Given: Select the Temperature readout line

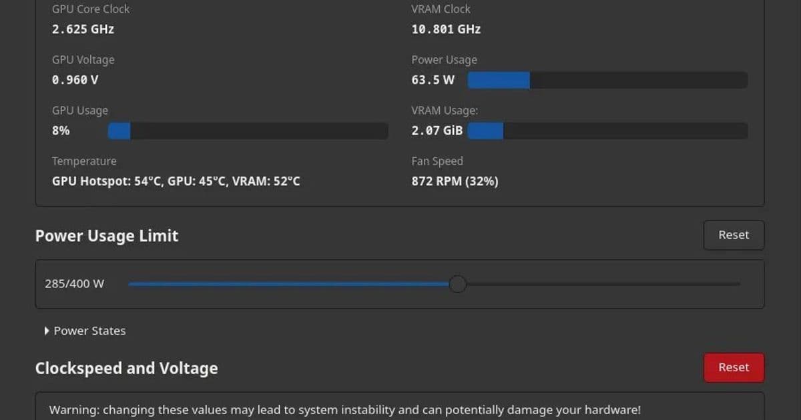Looking at the screenshot, I should click(176, 181).
